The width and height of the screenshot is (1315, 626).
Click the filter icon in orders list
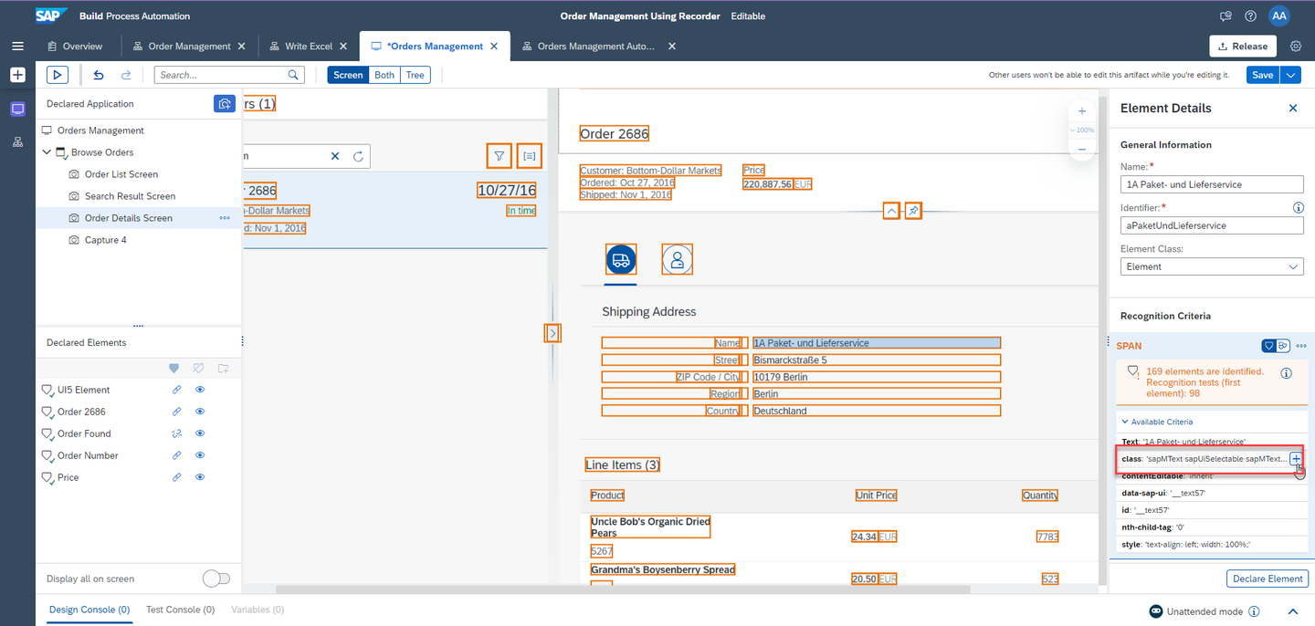tap(499, 156)
